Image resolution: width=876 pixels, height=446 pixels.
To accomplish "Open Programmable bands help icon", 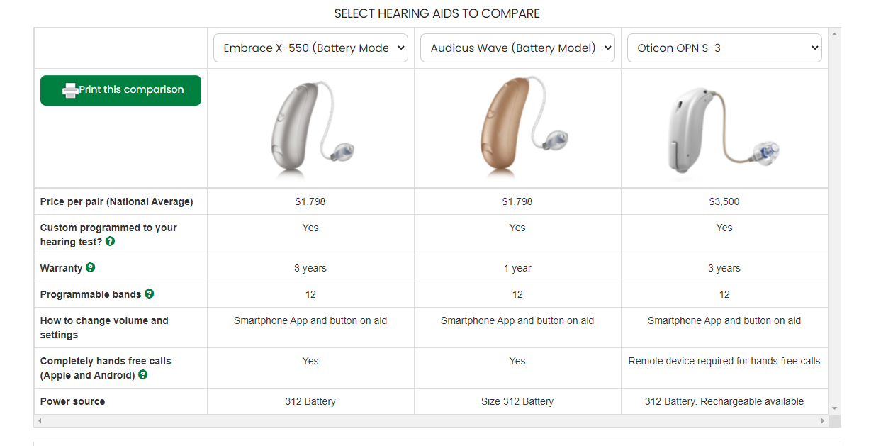I will [x=149, y=294].
